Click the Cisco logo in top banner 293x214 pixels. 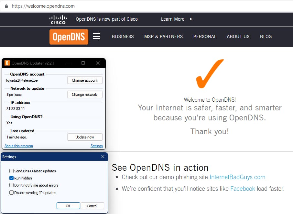(58, 20)
